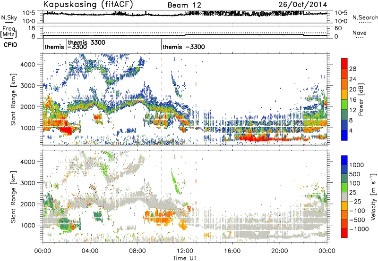Click the light green 12-16 Power colorbar segment

click(344, 105)
